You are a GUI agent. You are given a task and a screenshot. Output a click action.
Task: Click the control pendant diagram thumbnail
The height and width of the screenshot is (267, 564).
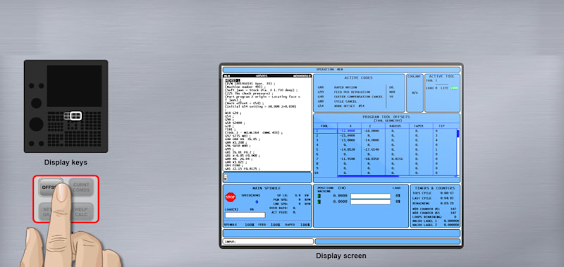[x=66, y=106]
